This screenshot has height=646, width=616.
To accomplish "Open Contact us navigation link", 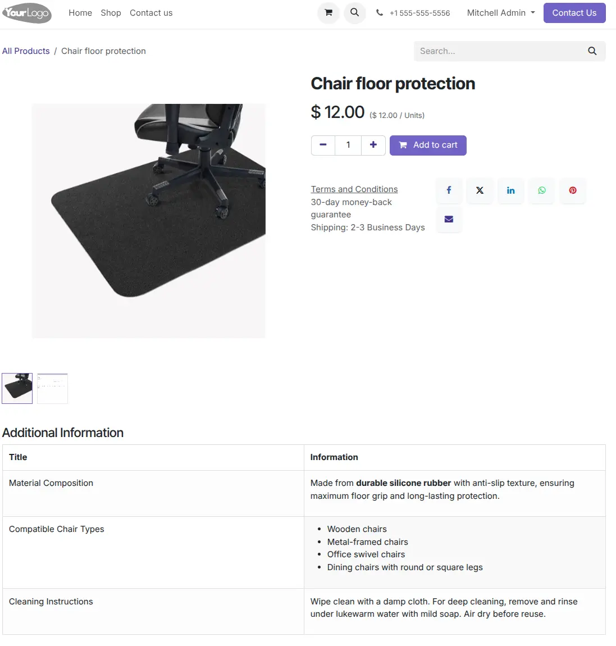I will (151, 13).
